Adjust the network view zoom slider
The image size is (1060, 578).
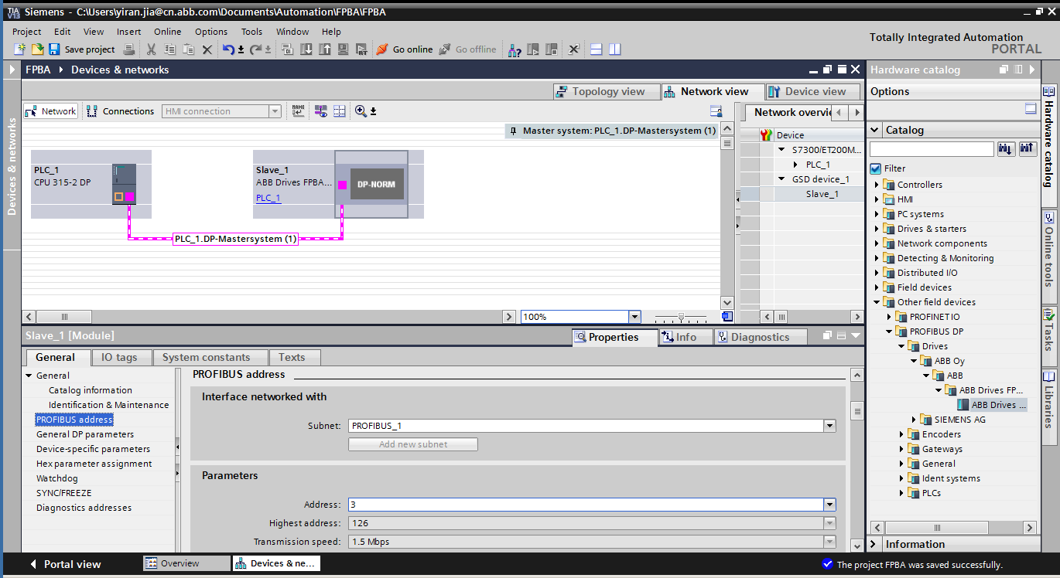(681, 317)
